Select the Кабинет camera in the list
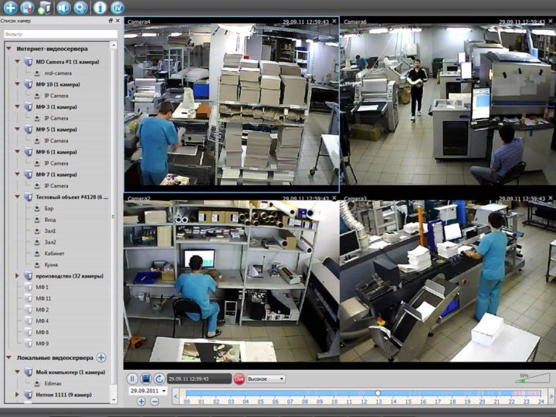This screenshot has height=417, width=556. [55, 253]
